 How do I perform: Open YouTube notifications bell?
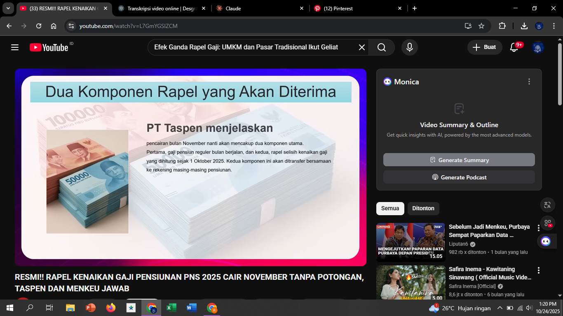coord(514,47)
